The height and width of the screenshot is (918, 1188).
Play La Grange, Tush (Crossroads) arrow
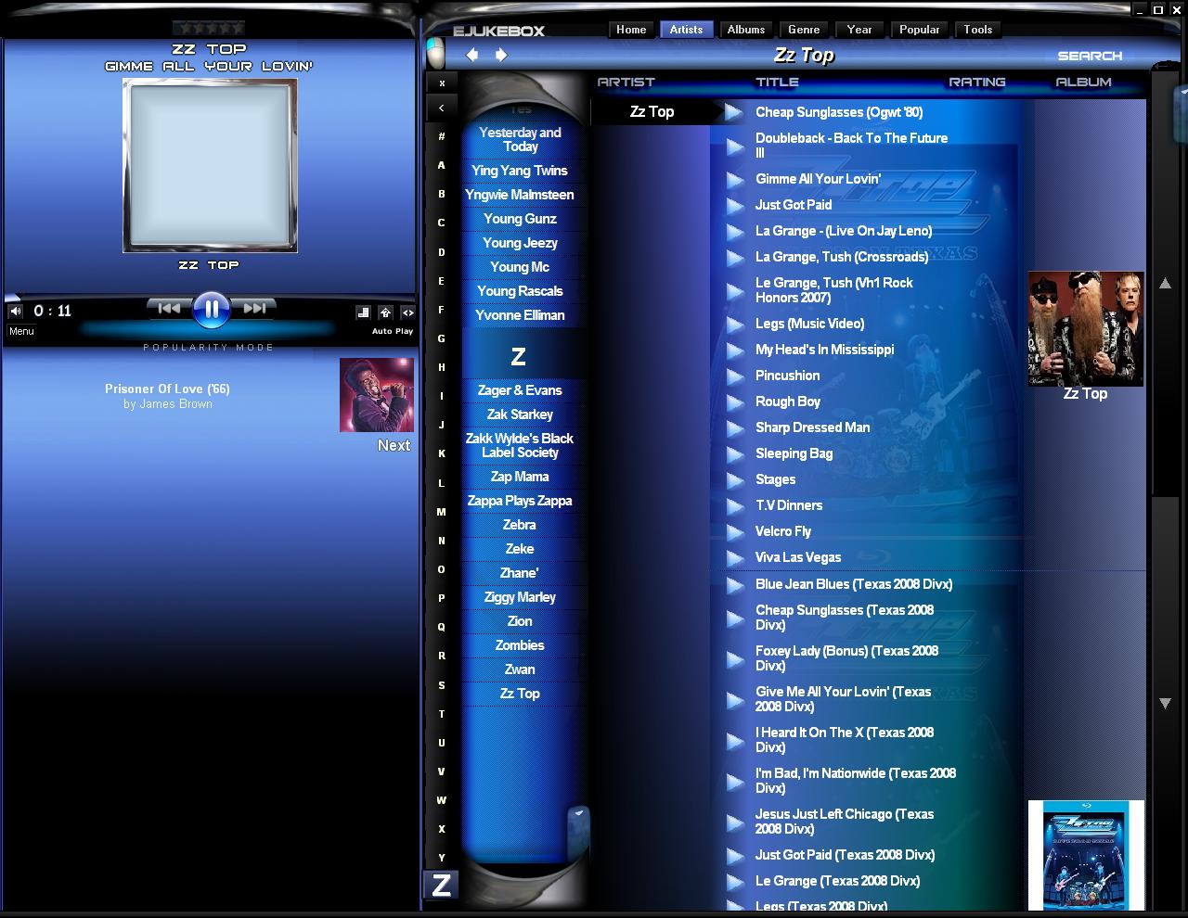(734, 258)
